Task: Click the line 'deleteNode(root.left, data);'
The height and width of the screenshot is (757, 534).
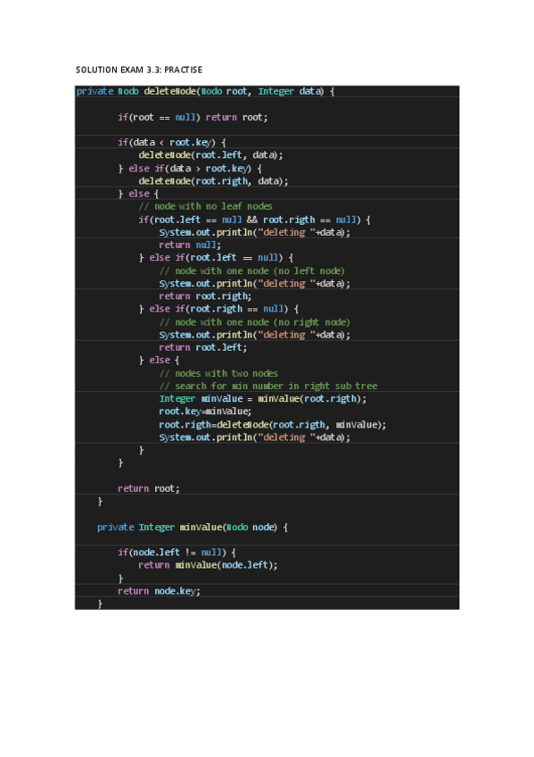Action: [210, 155]
